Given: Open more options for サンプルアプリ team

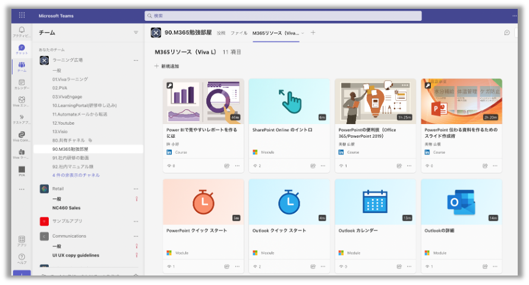Looking at the screenshot, I should pos(136,221).
